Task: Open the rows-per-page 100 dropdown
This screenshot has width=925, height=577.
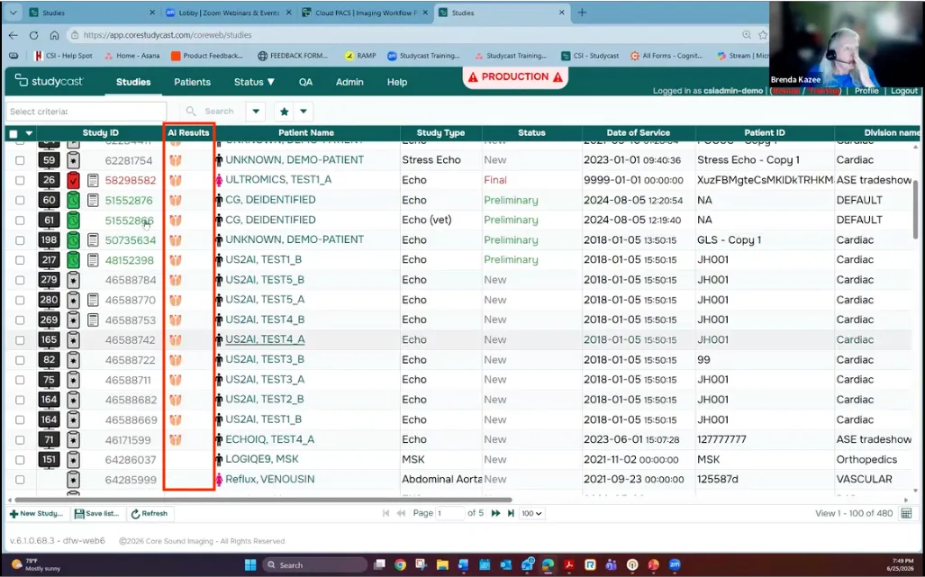Action: (x=531, y=513)
